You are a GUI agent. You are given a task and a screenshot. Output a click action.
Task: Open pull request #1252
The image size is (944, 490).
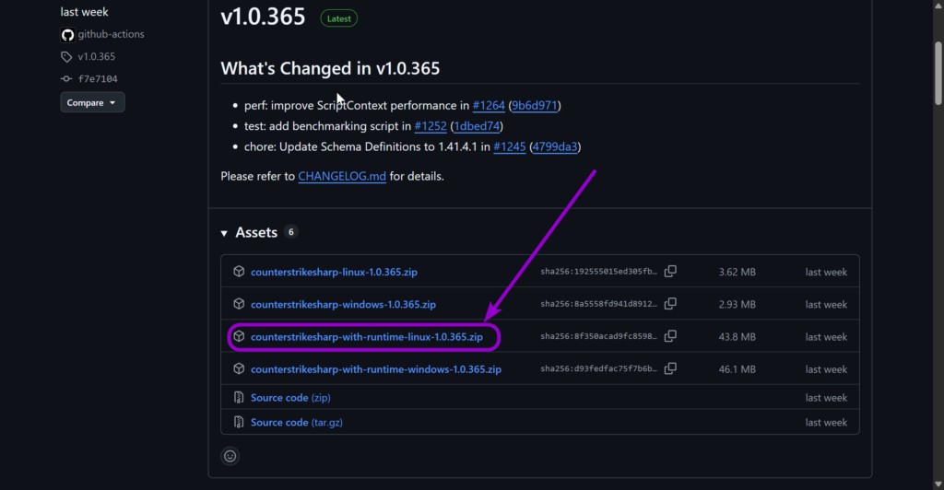[x=431, y=126]
